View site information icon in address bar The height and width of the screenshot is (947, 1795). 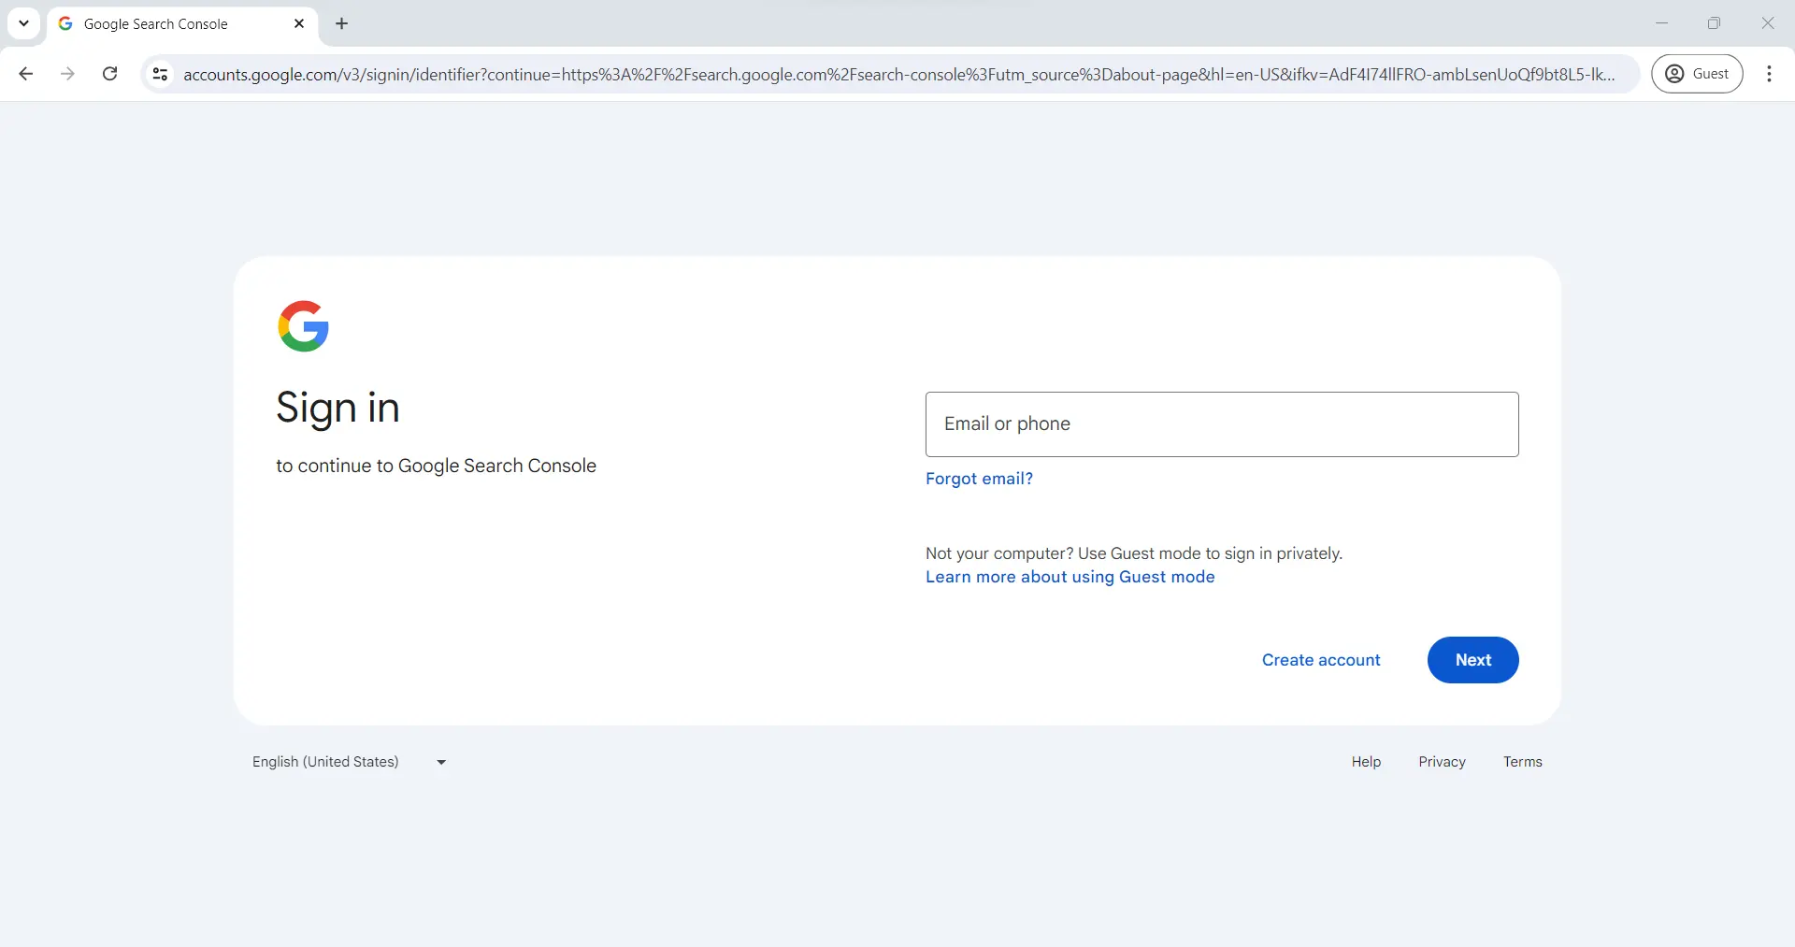tap(160, 74)
